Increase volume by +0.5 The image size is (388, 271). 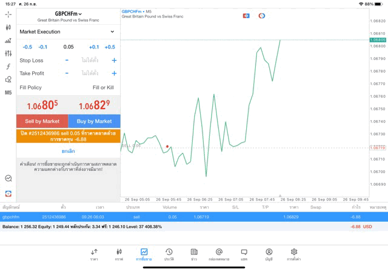point(109,47)
